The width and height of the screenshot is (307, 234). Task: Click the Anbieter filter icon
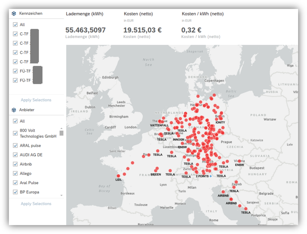[14, 110]
